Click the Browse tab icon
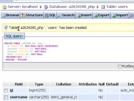This screenshot has width=134, height=101. point(4,15)
